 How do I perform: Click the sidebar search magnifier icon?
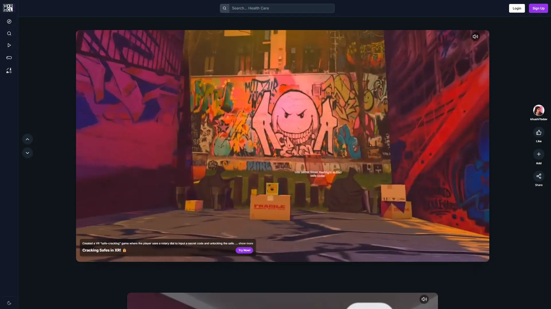click(9, 33)
